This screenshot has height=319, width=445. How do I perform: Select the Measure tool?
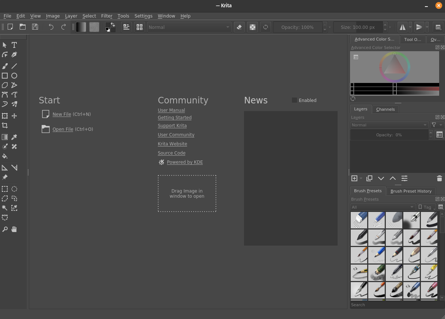click(14, 168)
